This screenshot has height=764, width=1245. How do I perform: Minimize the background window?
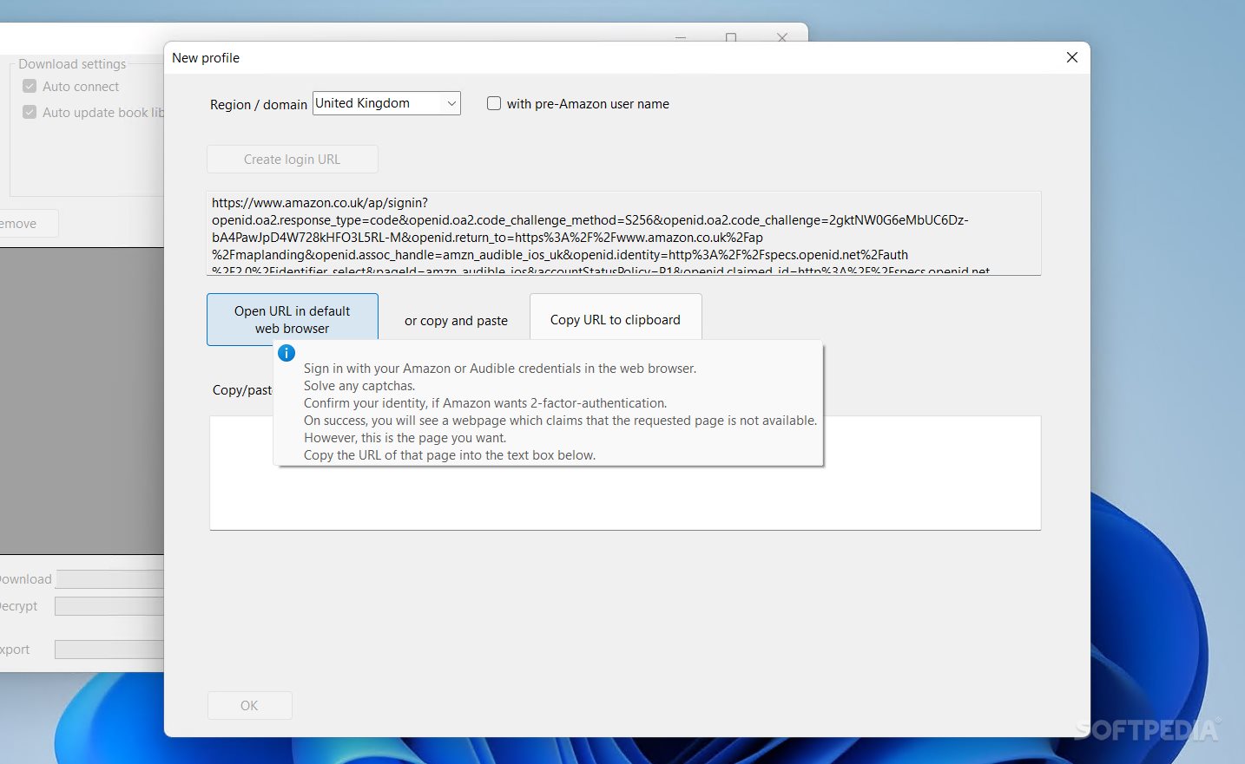pos(681,37)
